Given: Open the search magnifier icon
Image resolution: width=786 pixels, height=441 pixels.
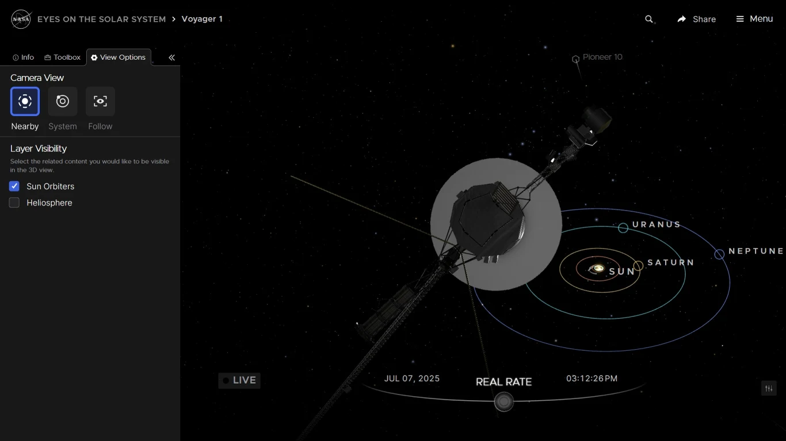Looking at the screenshot, I should (x=649, y=19).
